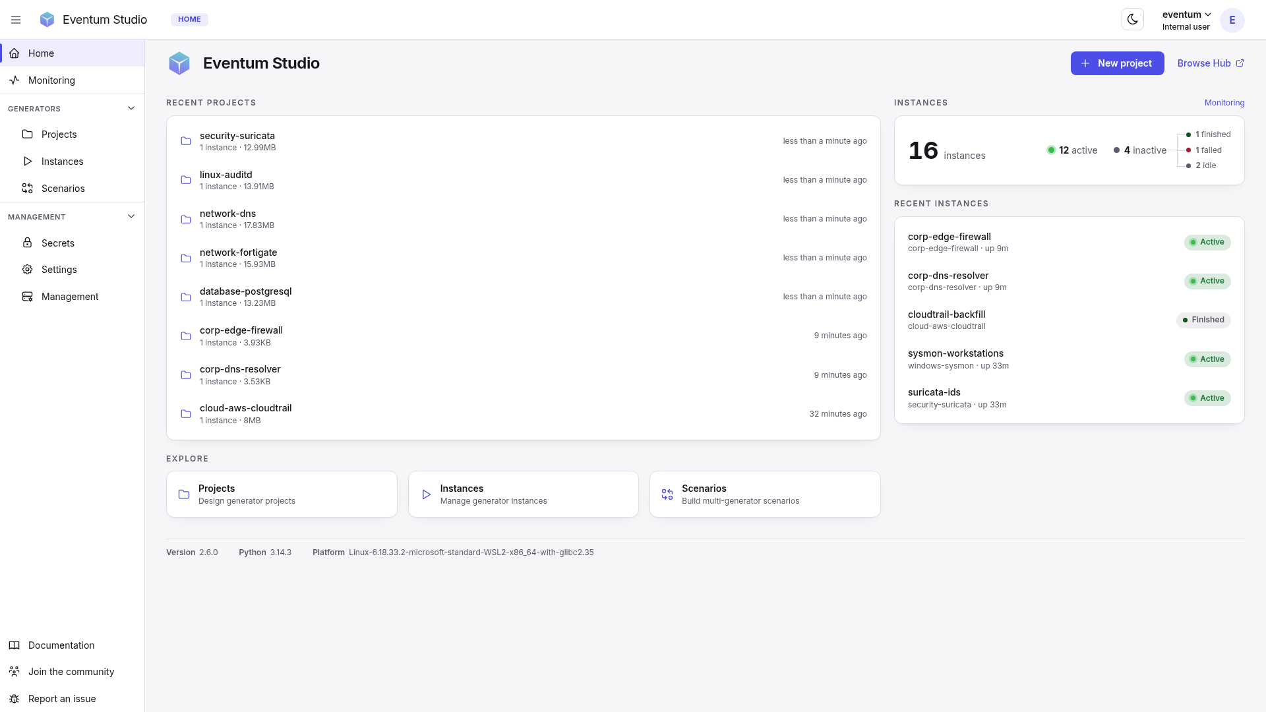The height and width of the screenshot is (712, 1266).
Task: Open Scenarios in the sidebar
Action: pyautogui.click(x=73, y=189)
